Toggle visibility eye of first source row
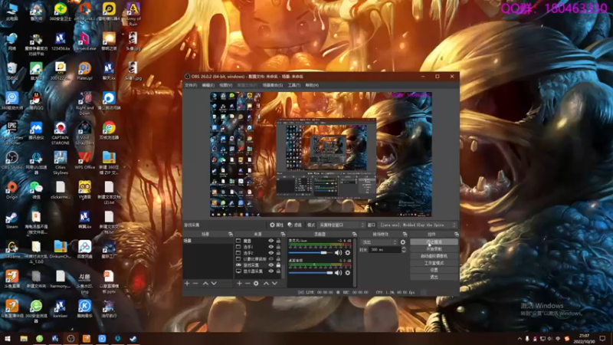 pyautogui.click(x=271, y=241)
